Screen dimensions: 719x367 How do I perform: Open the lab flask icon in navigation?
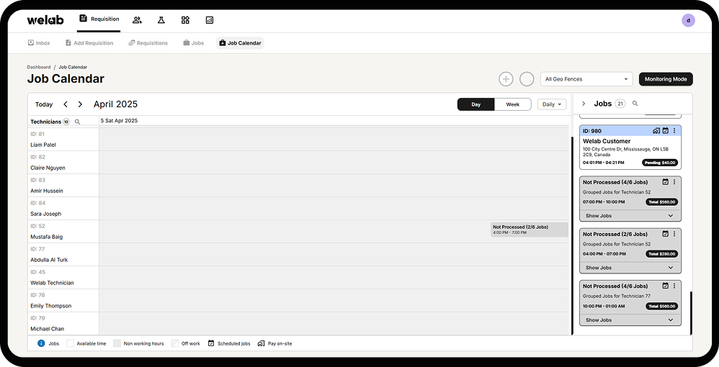[x=161, y=20]
